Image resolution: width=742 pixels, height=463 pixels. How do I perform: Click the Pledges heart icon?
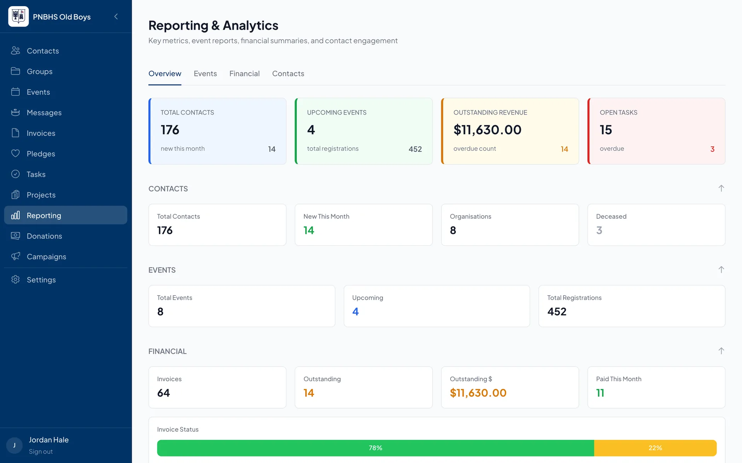coord(15,154)
